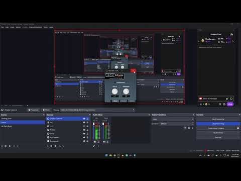241x181 pixels.
Task: Open chat settings gear beside Chat button
Action: point(224,104)
